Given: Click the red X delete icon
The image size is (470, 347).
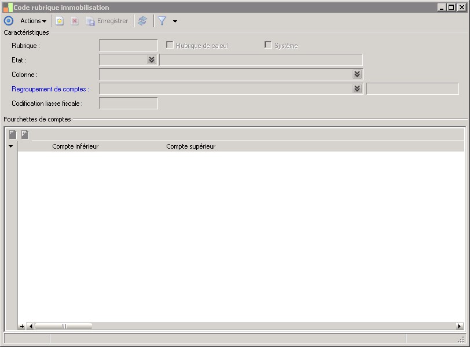Looking at the screenshot, I should click(74, 21).
